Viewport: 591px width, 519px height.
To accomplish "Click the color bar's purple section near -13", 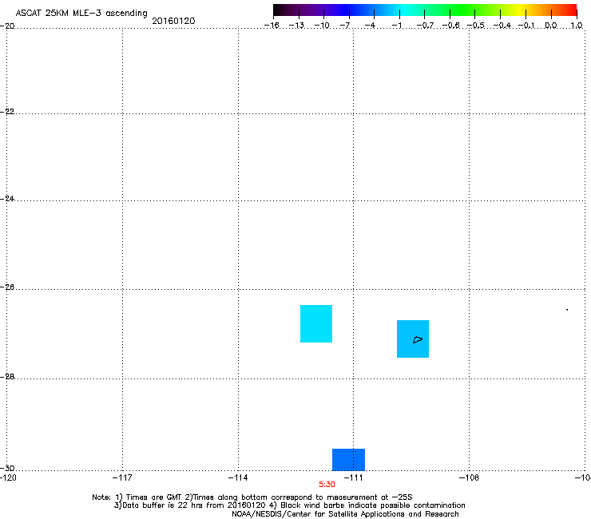I will click(299, 10).
